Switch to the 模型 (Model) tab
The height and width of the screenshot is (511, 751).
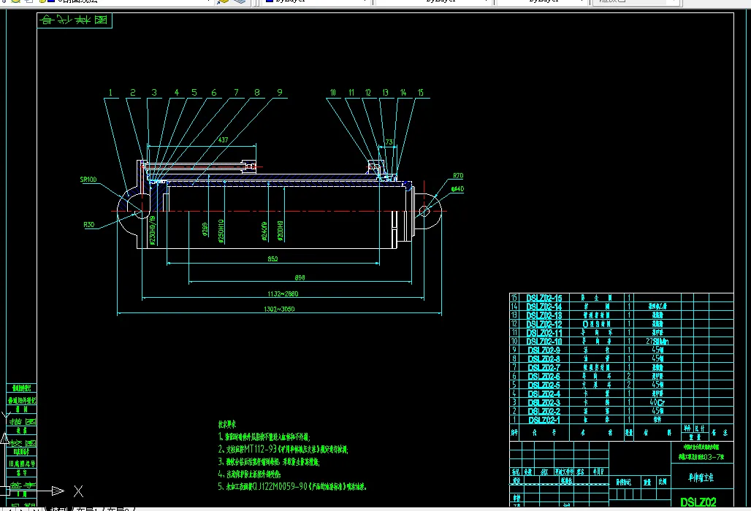pos(60,508)
